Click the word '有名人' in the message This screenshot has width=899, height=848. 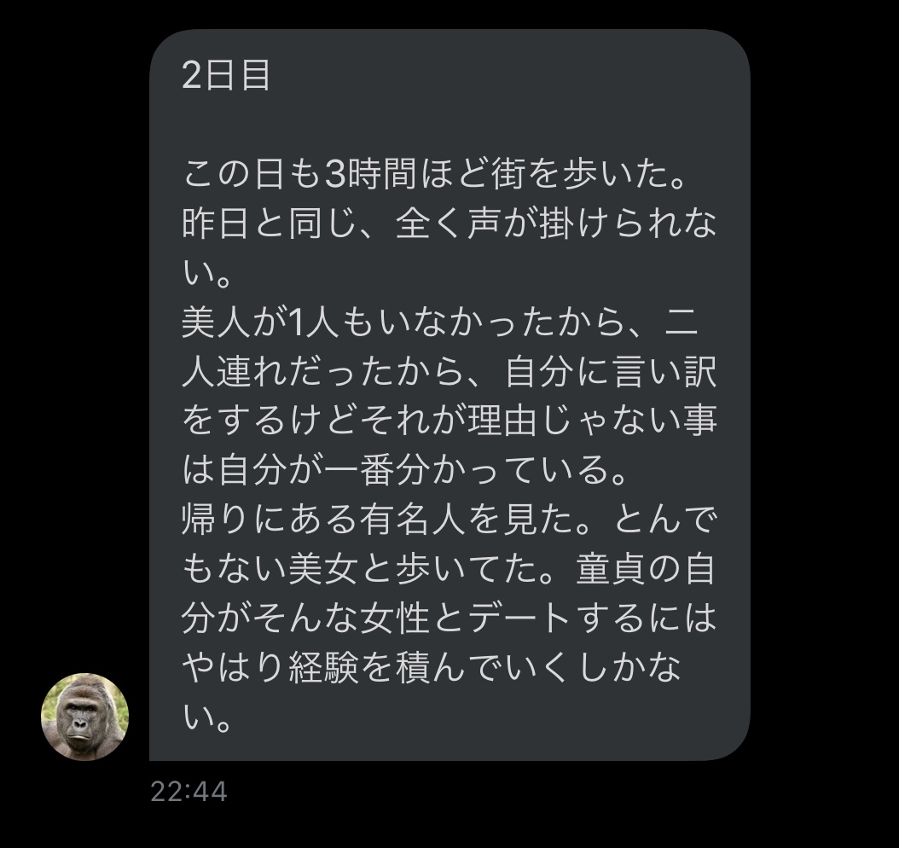click(413, 520)
